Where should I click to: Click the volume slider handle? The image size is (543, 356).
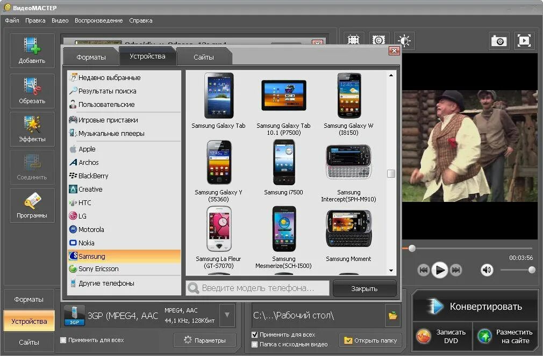click(532, 270)
